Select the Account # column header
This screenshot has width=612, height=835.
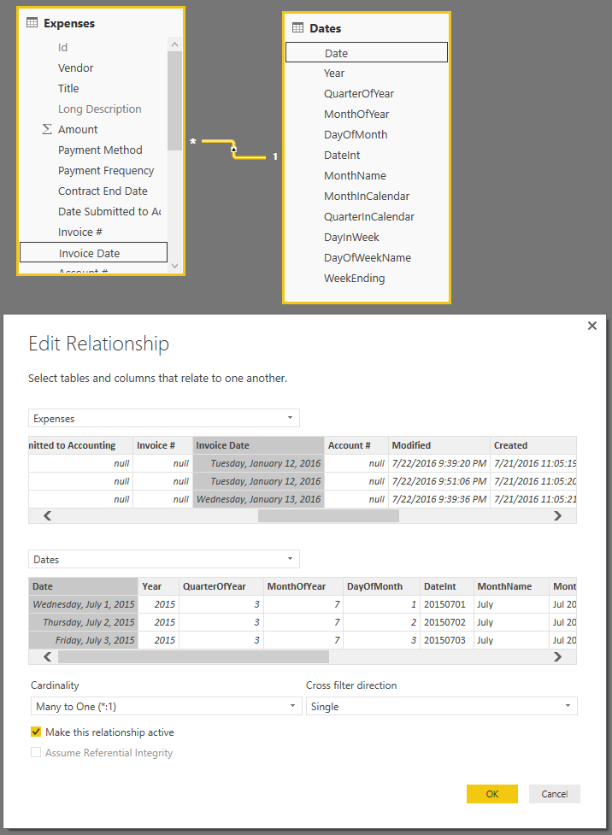tap(356, 445)
